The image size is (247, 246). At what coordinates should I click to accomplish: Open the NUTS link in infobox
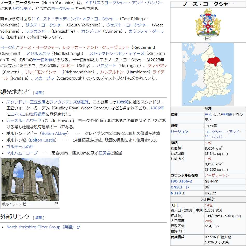pyautogui.click(x=176, y=193)
